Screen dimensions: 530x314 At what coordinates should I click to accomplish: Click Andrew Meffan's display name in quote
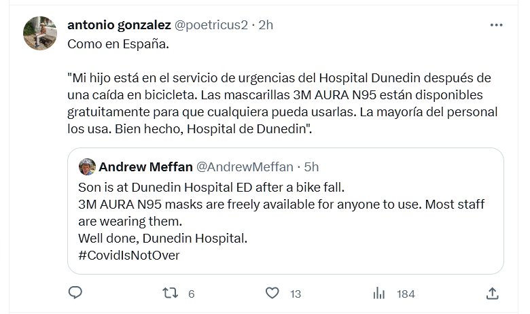click(x=145, y=167)
